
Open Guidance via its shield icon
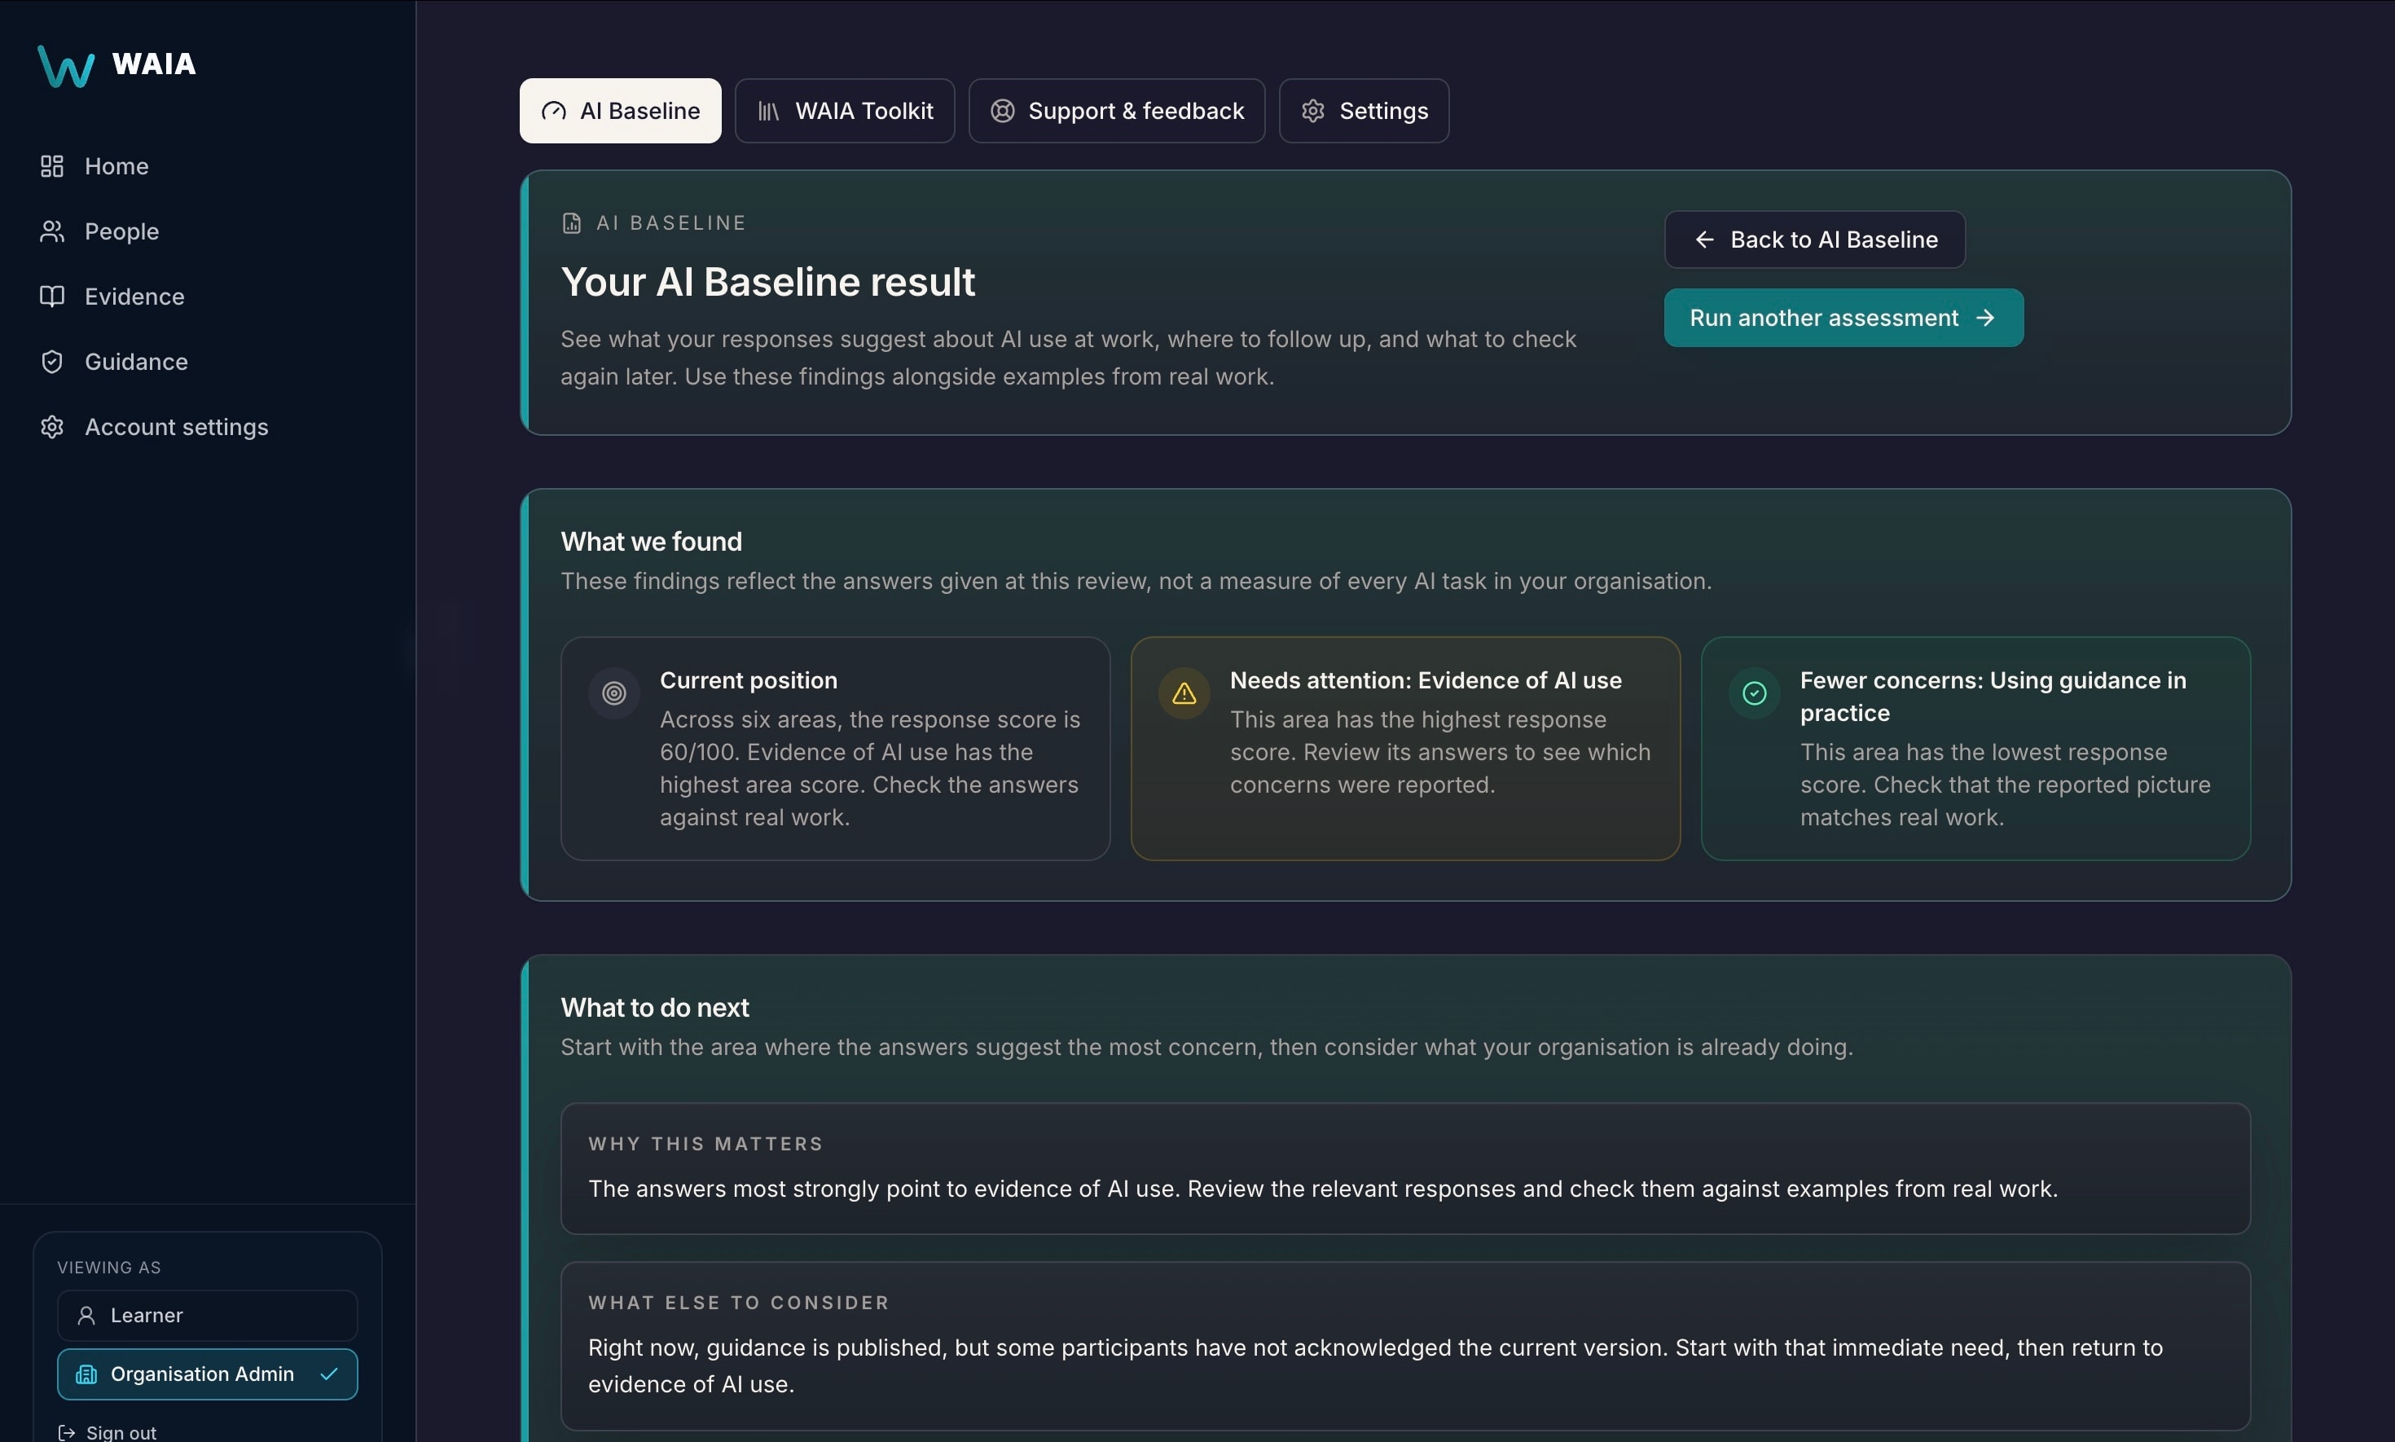pos(51,362)
